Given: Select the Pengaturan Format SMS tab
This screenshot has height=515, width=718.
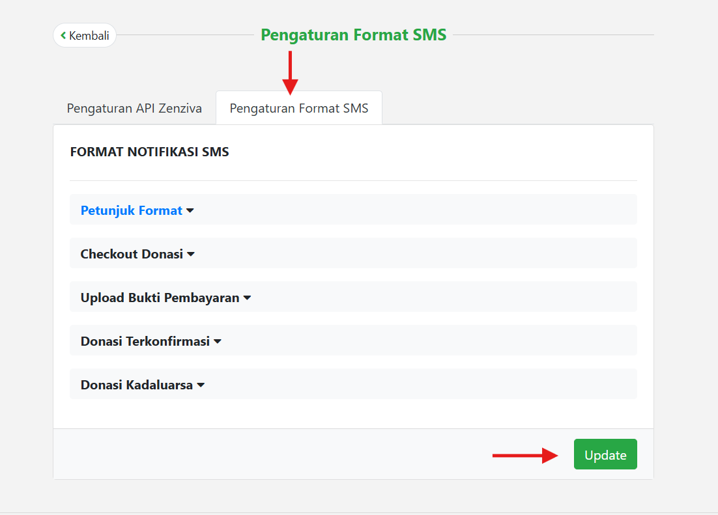Looking at the screenshot, I should coord(299,108).
